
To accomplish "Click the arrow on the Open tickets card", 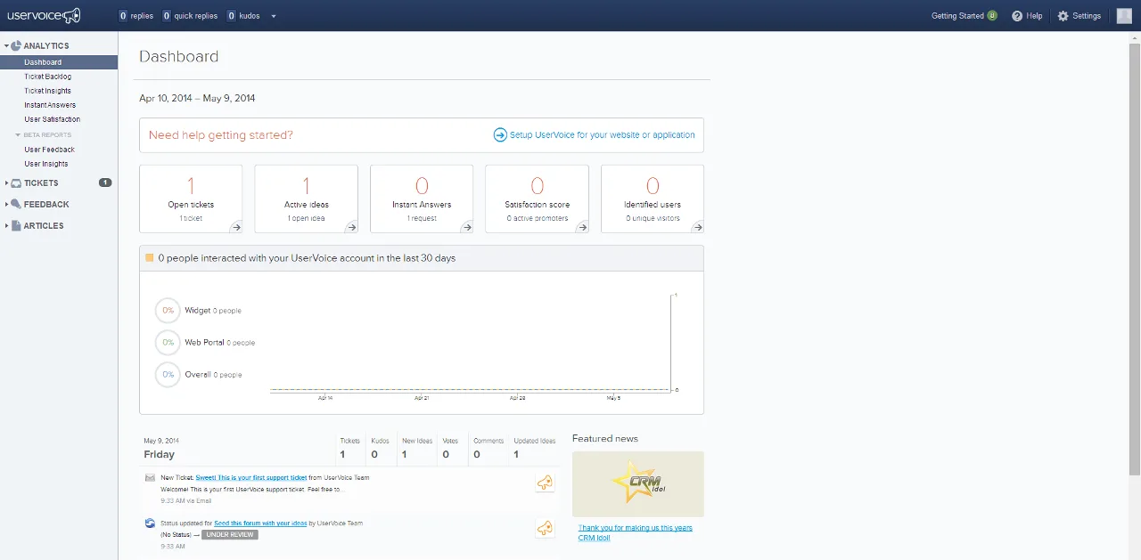I will click(236, 227).
